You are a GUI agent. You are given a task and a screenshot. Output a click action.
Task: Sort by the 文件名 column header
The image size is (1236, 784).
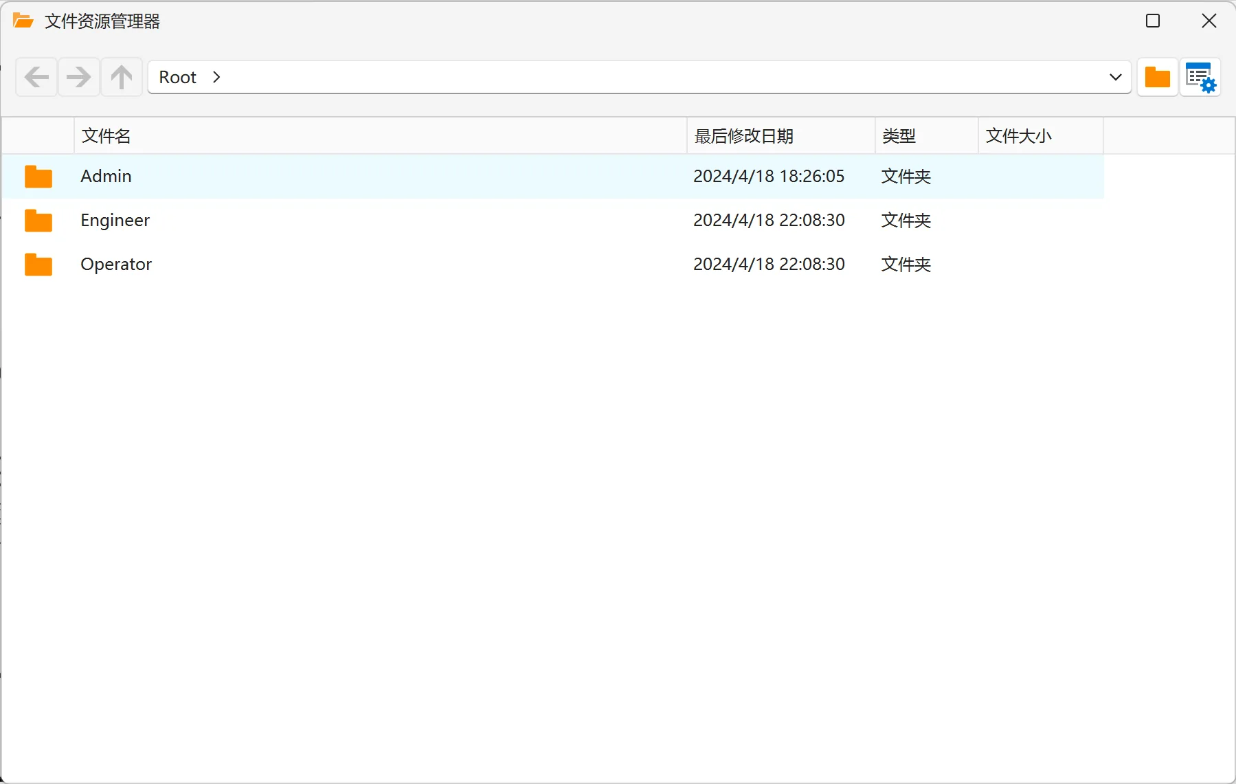coord(381,136)
